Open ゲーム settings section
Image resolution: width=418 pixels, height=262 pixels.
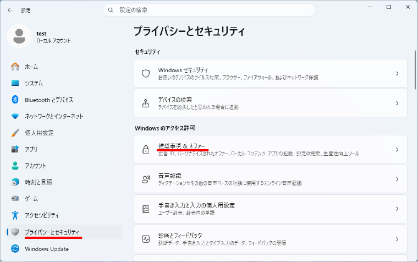pos(64,199)
